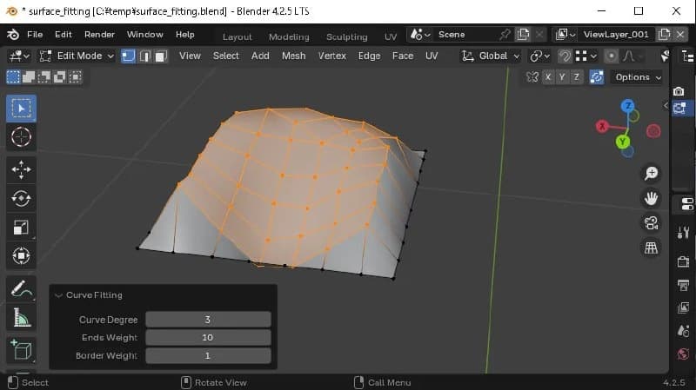696x390 pixels.
Task: Enable vertex select mode
Action: 128,56
